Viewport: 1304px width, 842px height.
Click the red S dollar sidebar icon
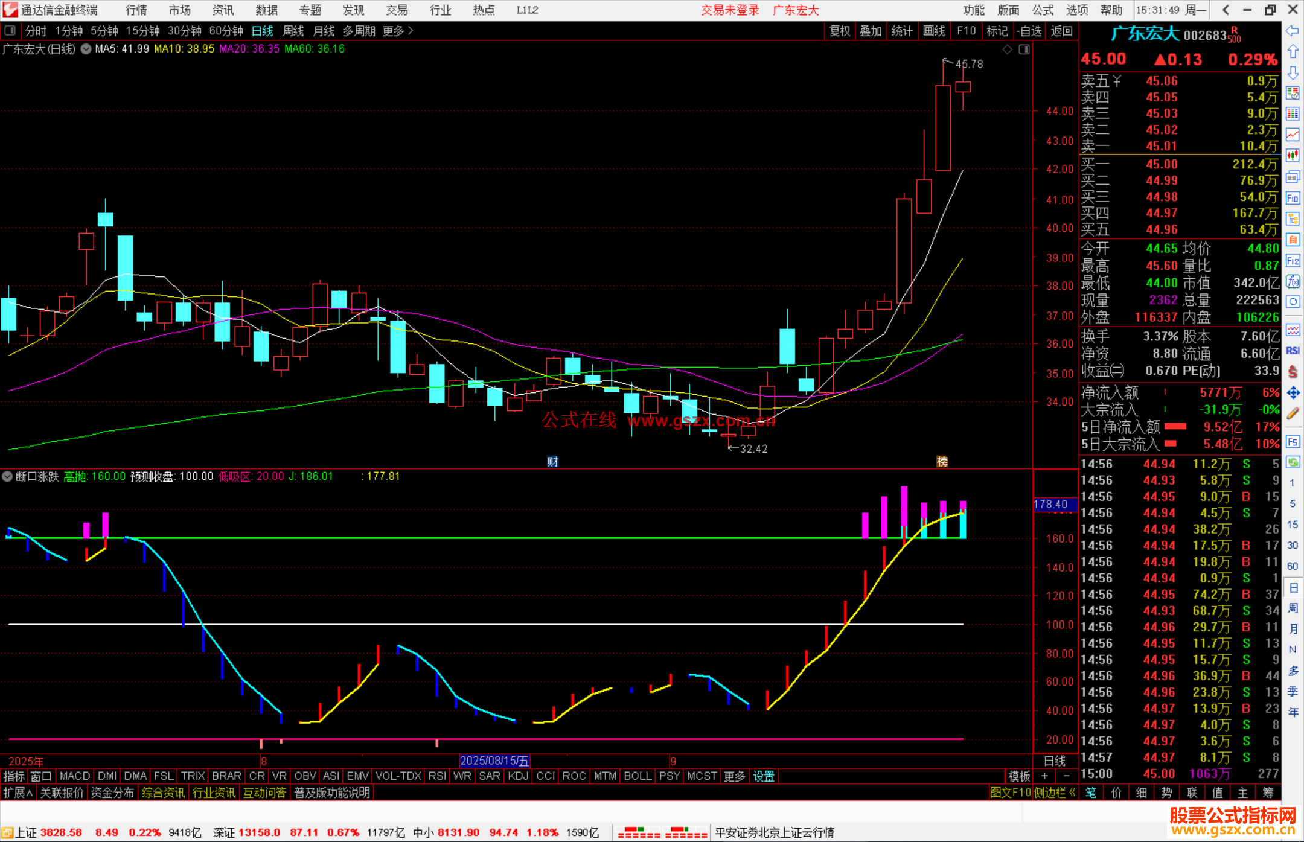tap(1293, 372)
